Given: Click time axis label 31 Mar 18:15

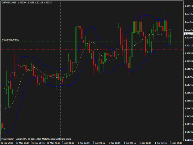Looking at the screenshot, I should click(23, 143).
